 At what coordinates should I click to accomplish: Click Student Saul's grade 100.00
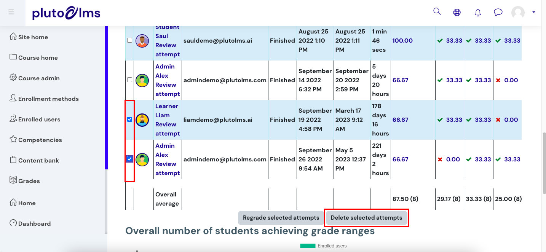(402, 41)
